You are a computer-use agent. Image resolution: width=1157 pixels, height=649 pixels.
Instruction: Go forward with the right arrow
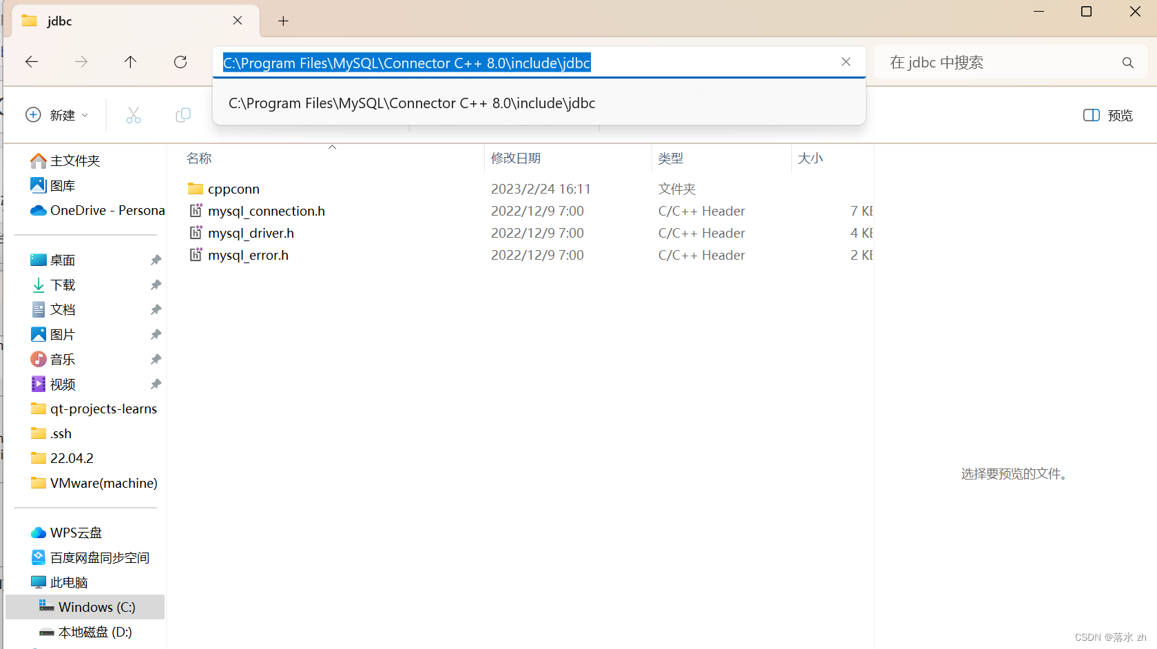[81, 62]
